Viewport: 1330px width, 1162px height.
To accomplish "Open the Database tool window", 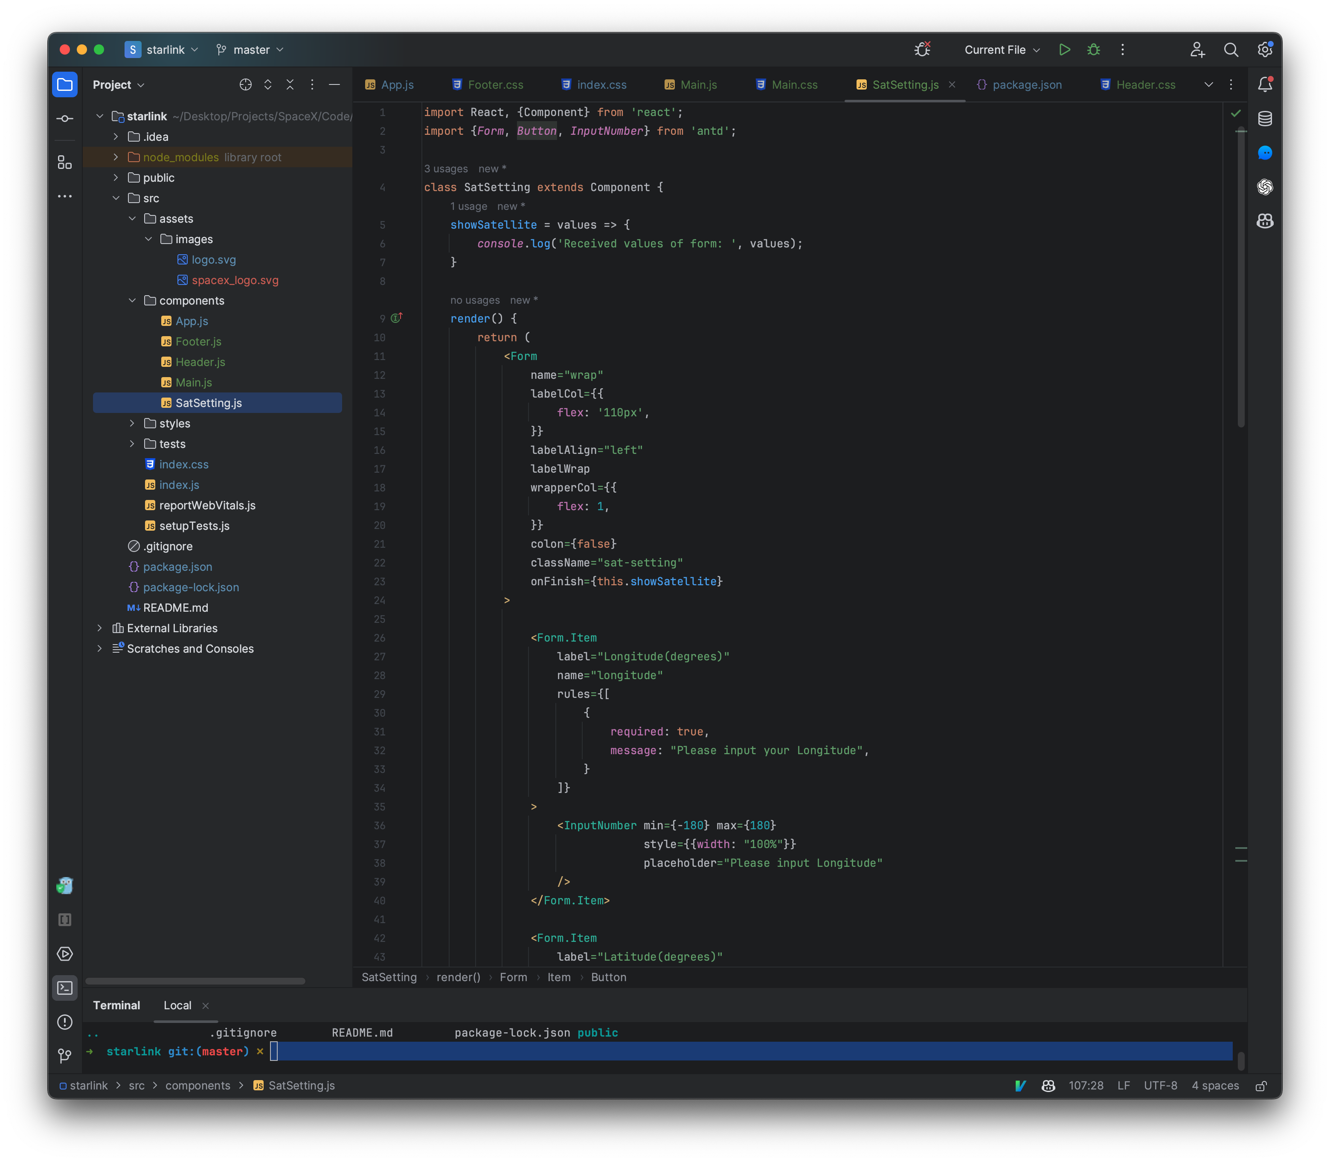I will [x=1264, y=118].
